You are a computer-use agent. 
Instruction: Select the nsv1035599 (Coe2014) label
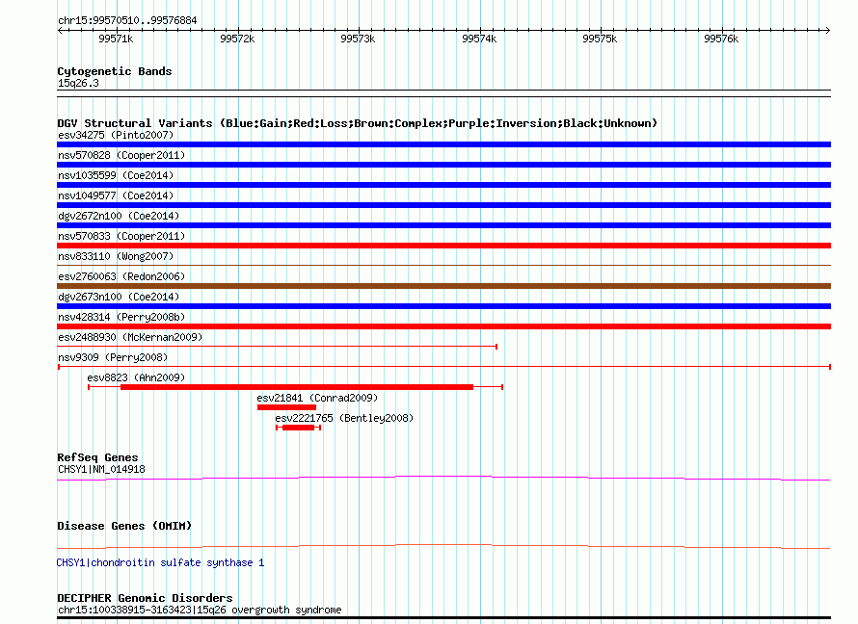point(116,175)
